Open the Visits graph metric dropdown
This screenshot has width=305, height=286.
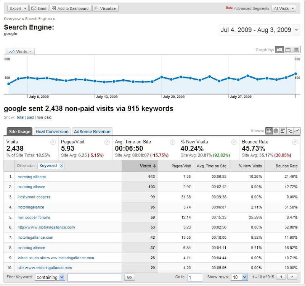(20, 51)
